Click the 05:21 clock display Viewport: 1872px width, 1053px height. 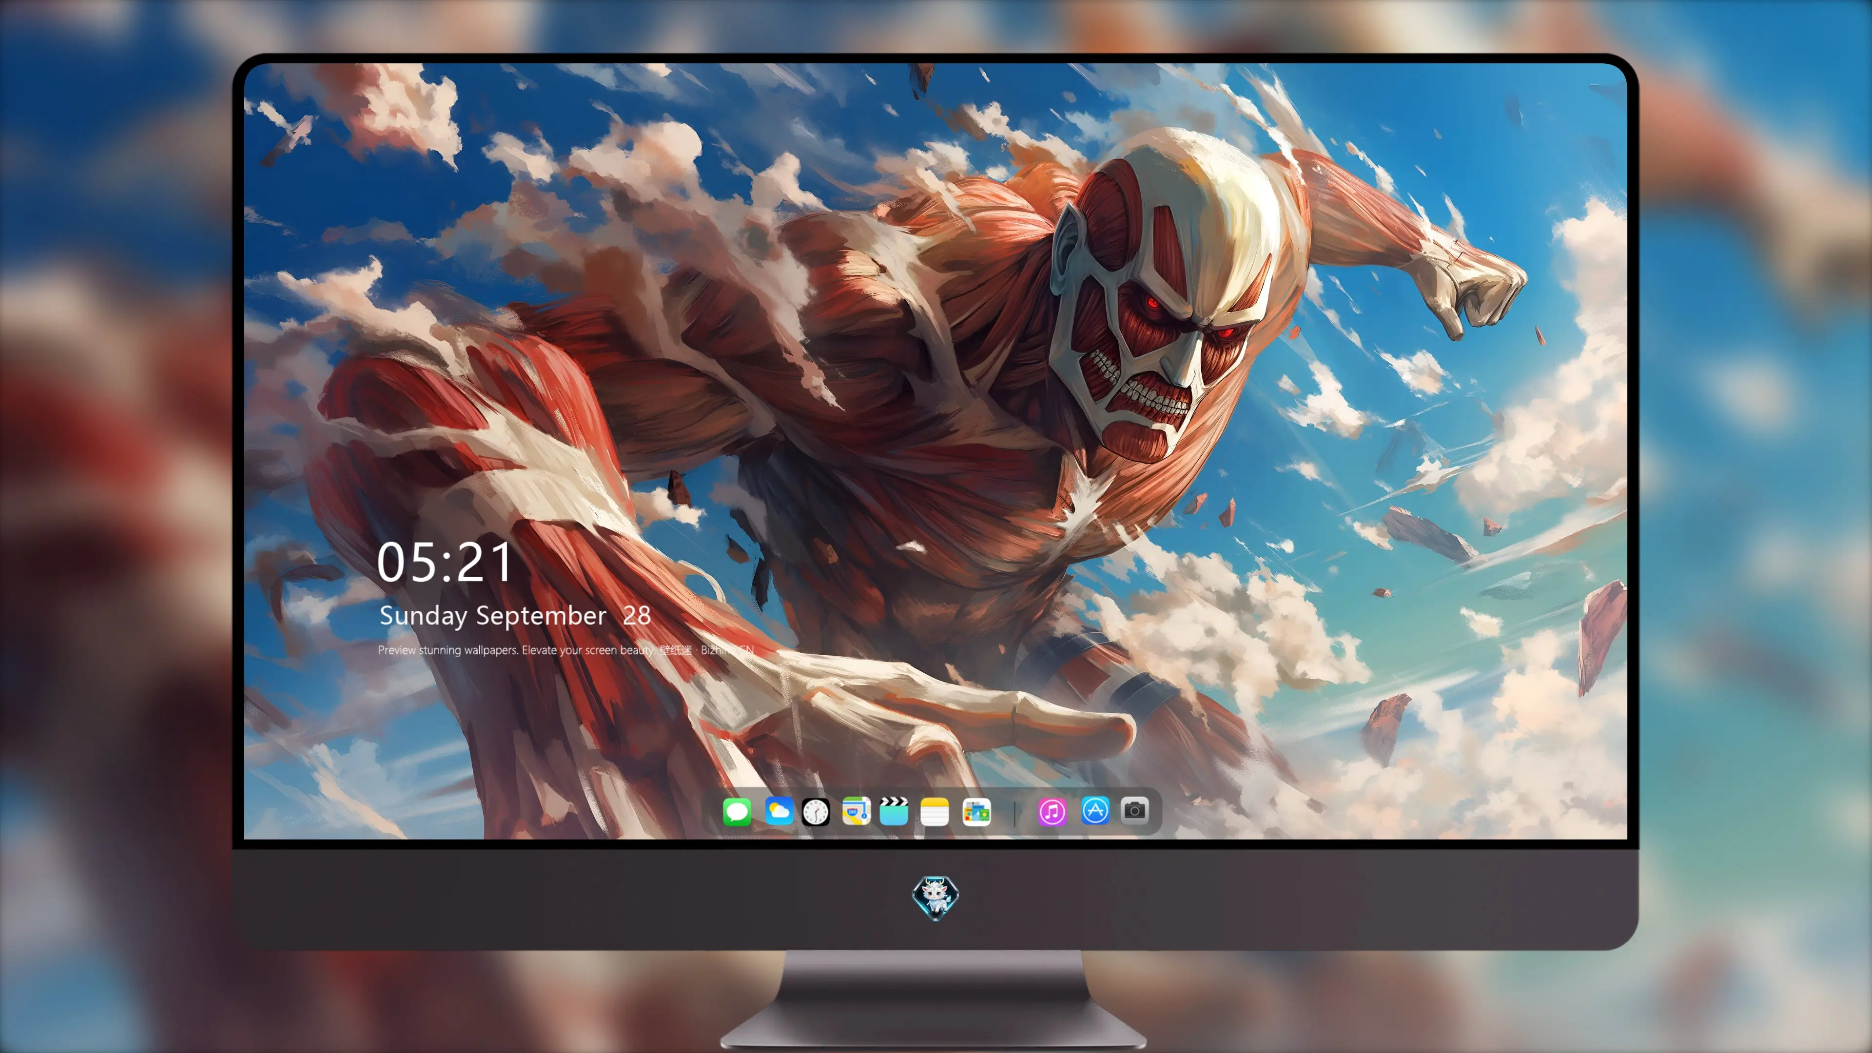445,563
